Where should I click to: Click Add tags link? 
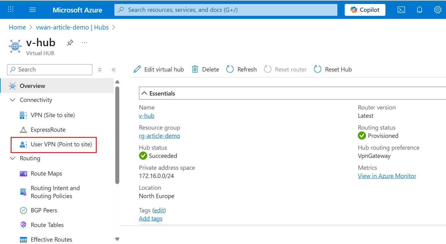pos(151,218)
